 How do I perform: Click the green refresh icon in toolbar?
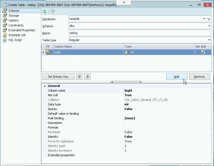[x=45, y=12]
